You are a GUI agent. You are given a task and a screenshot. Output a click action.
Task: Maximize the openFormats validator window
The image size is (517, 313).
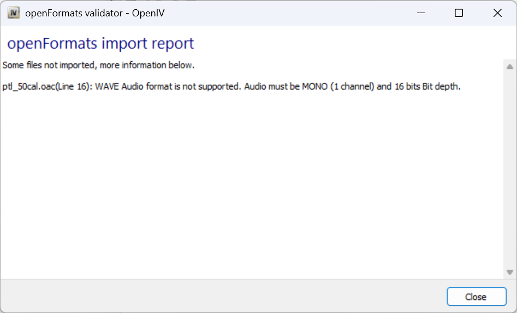coord(459,13)
